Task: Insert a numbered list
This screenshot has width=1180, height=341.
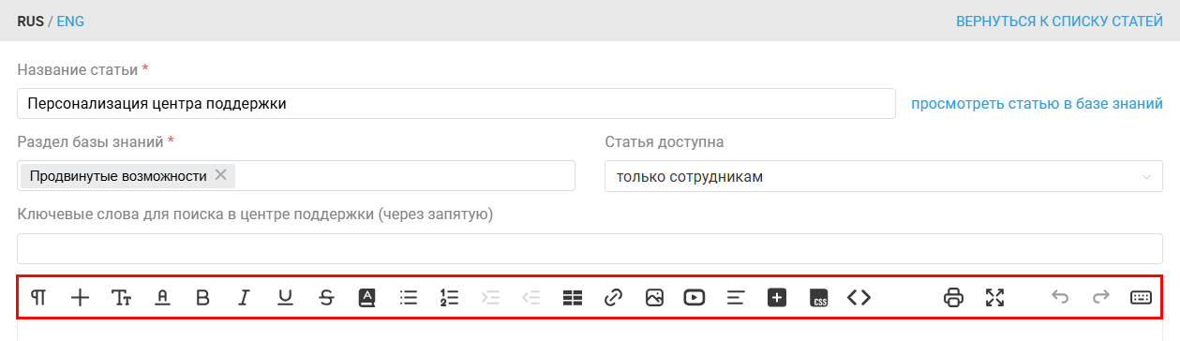Action: point(449,298)
